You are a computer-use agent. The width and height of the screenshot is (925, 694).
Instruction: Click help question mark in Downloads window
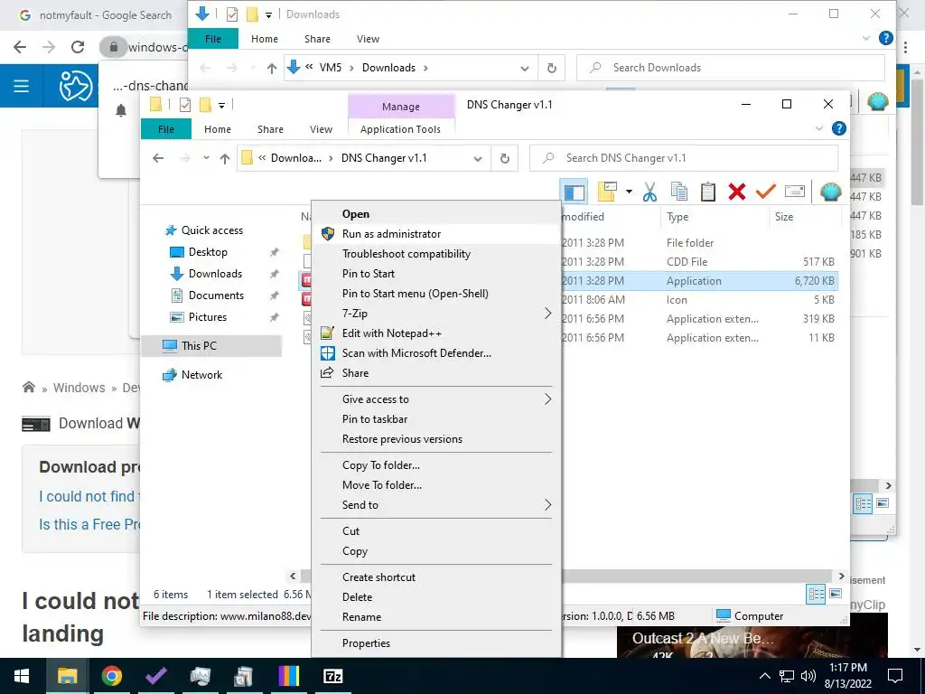point(885,38)
